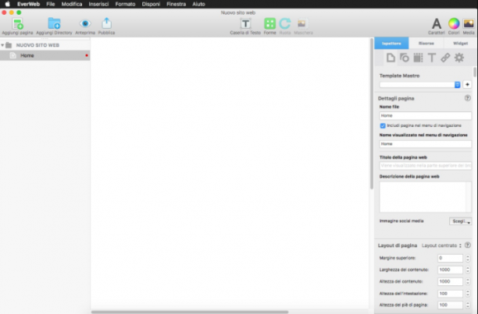The height and width of the screenshot is (314, 478).
Task: Click the Larghezza del contenuto value field
Action: (450, 270)
